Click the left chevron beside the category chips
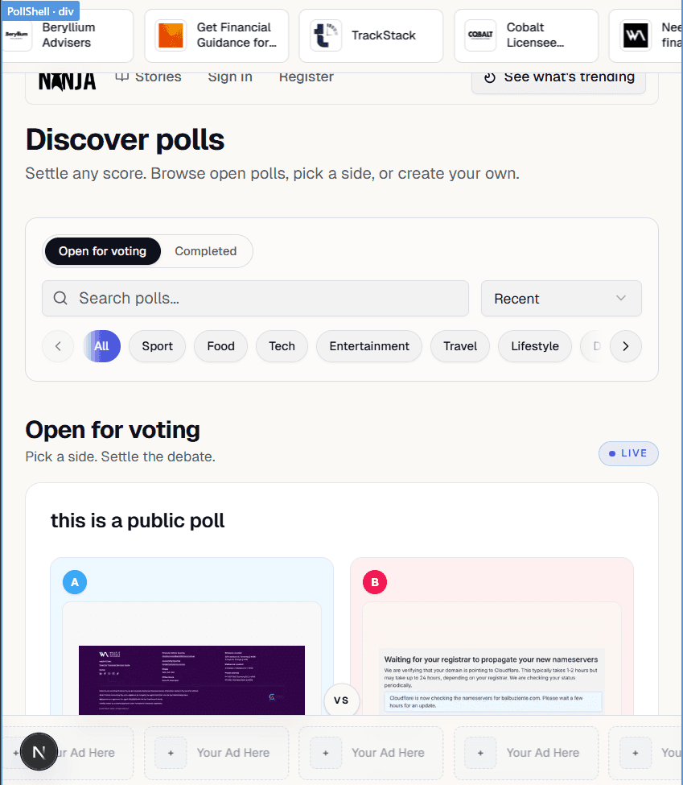 (57, 345)
